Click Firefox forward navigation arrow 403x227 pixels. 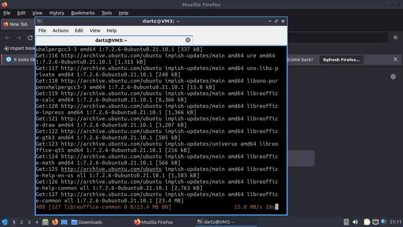[19, 38]
